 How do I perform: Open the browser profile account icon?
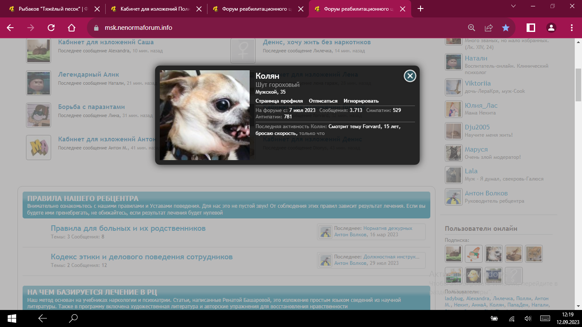[x=551, y=28]
